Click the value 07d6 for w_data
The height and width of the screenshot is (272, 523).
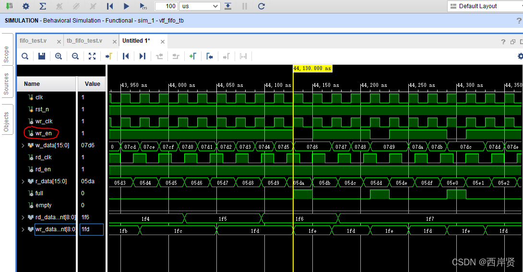click(x=88, y=145)
